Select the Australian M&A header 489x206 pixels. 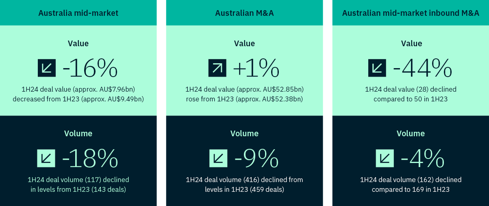pos(244,13)
